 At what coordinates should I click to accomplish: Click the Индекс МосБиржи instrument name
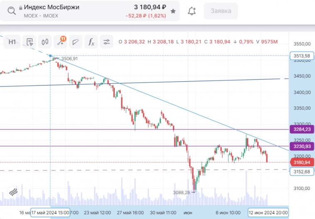pyautogui.click(x=52, y=7)
